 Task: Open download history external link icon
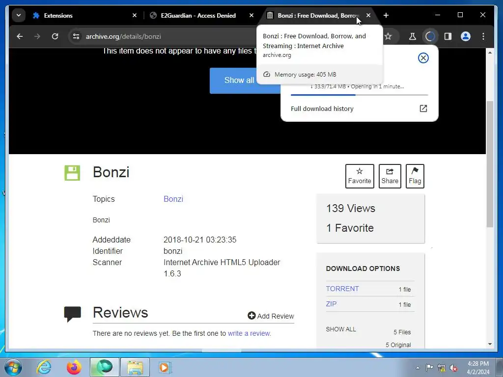coord(423,108)
